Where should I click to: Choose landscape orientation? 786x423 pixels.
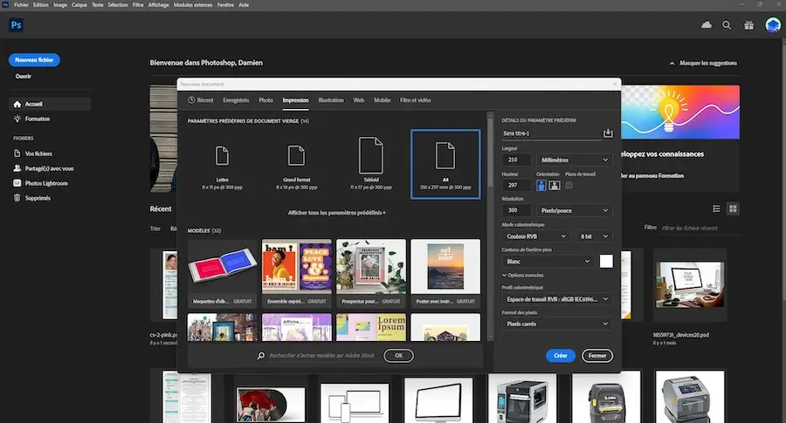[x=555, y=186]
